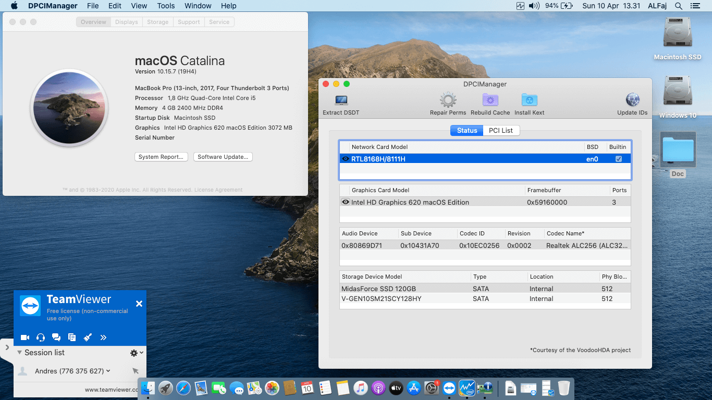
Task: Open TeamViewer voice chat headset icon
Action: 40,337
